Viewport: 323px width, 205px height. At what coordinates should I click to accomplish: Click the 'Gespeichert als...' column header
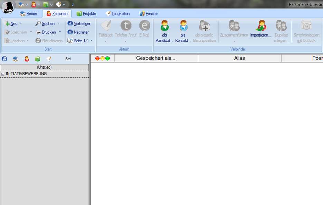pyautogui.click(x=156, y=58)
